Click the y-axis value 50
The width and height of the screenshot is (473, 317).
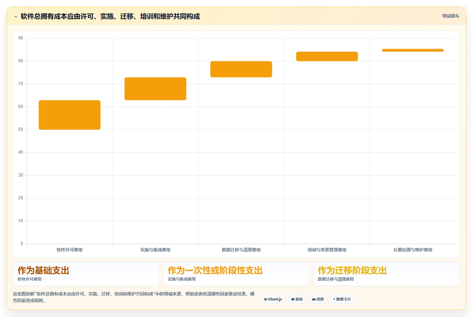21,130
